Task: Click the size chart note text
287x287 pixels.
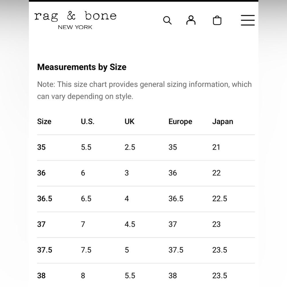Action: 144,90
